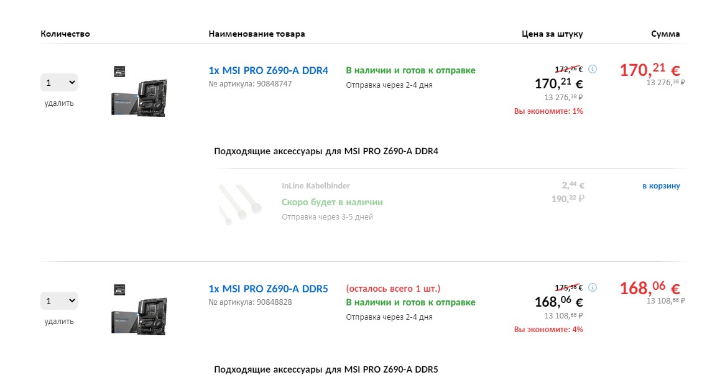Viewport: 702px width, 385px height.
Task: Click the 'Цена за штуку' column header
Action: [x=552, y=34]
